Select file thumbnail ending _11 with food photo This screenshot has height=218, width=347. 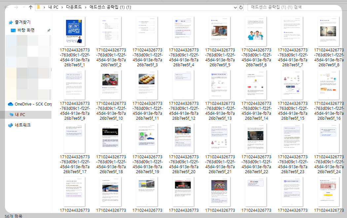pos(147,85)
